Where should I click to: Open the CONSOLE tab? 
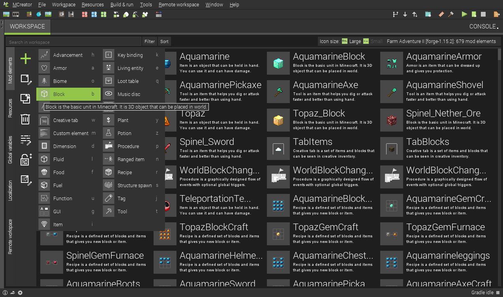point(483,26)
